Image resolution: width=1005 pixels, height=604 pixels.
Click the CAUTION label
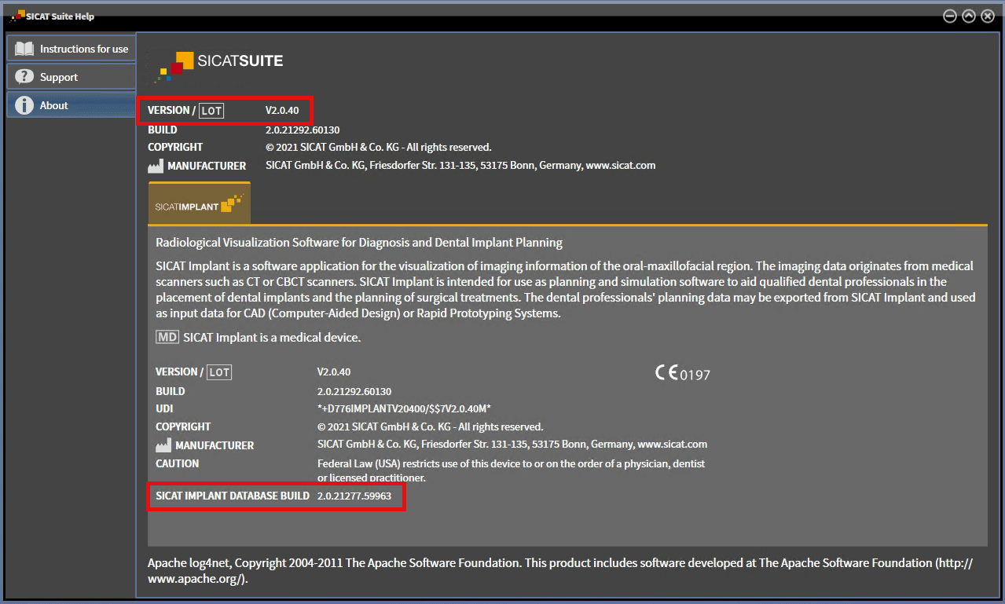pos(178,463)
